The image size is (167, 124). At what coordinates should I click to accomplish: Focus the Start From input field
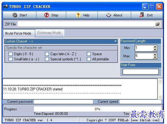pos(141,72)
